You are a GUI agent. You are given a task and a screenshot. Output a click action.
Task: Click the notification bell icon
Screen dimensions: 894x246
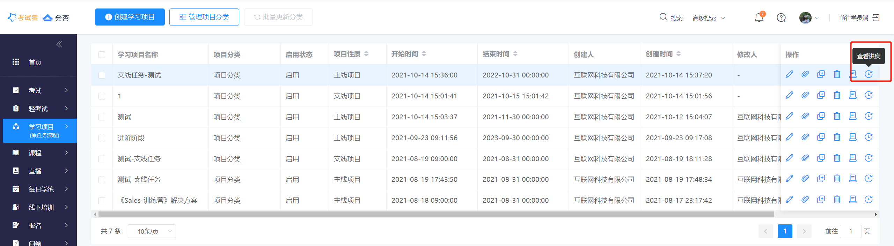point(759,17)
